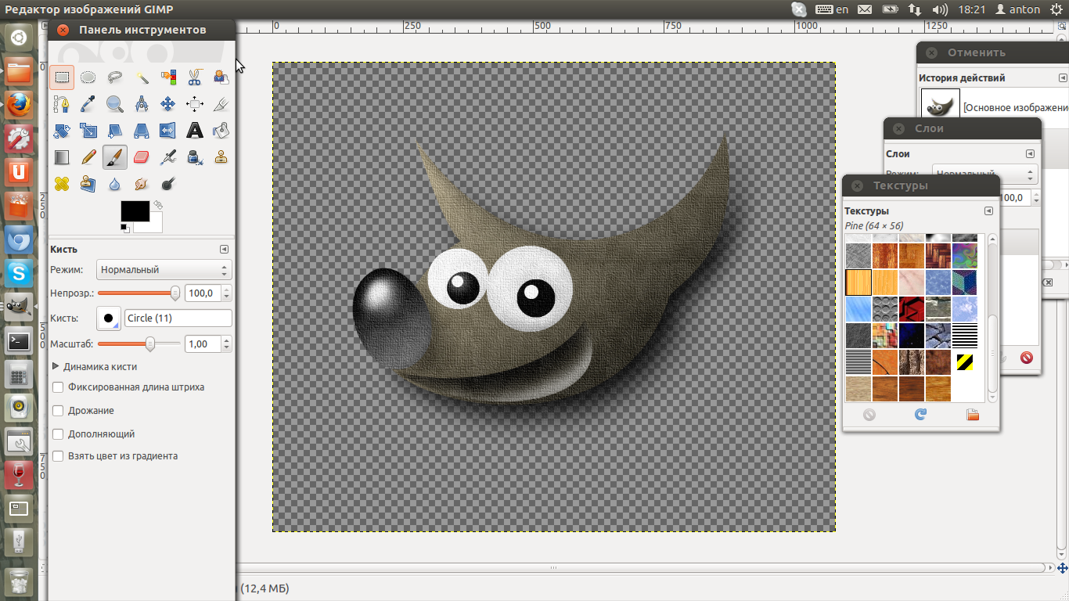Select the black-yellow warning stripe texture
The width and height of the screenshot is (1069, 601).
[965, 362]
